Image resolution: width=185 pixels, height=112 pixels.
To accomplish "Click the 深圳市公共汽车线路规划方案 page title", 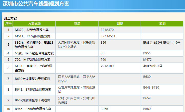I will (x=36, y=4).
